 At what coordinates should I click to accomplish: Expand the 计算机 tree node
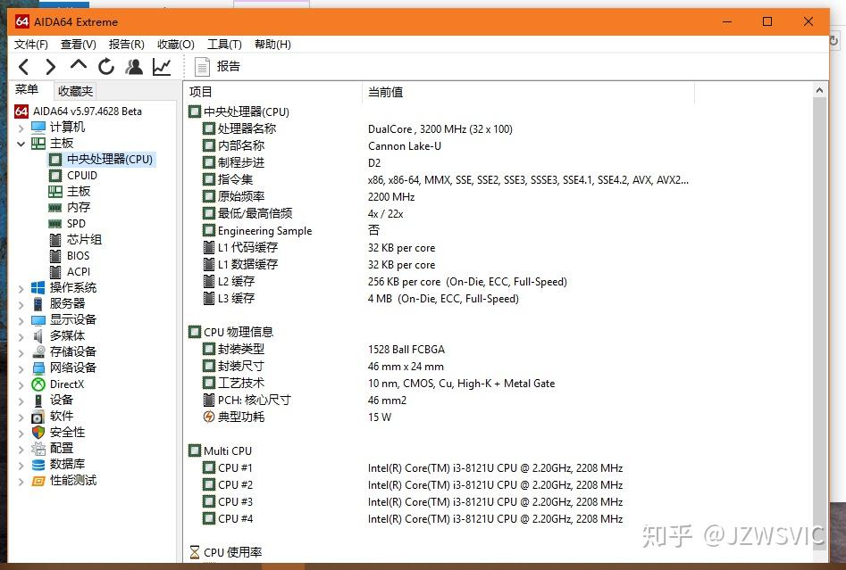point(20,127)
